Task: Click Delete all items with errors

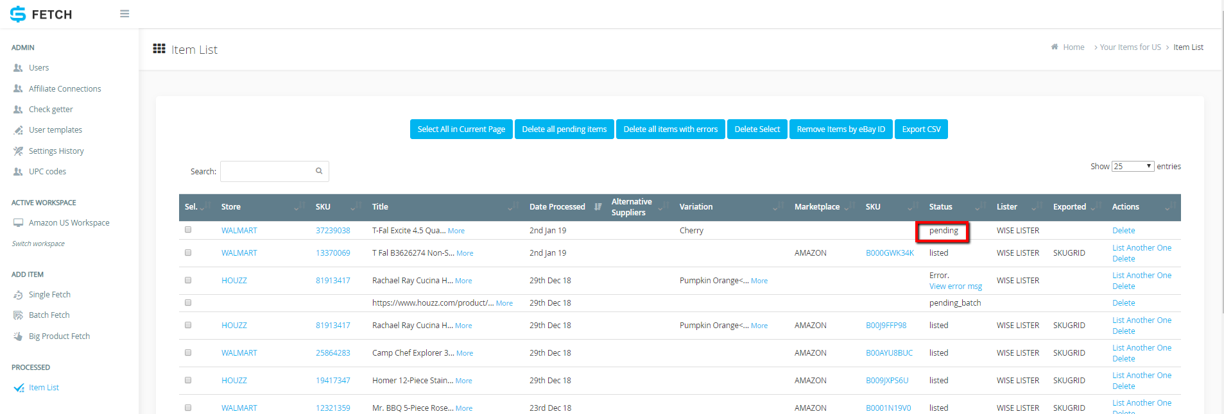Action: [671, 129]
